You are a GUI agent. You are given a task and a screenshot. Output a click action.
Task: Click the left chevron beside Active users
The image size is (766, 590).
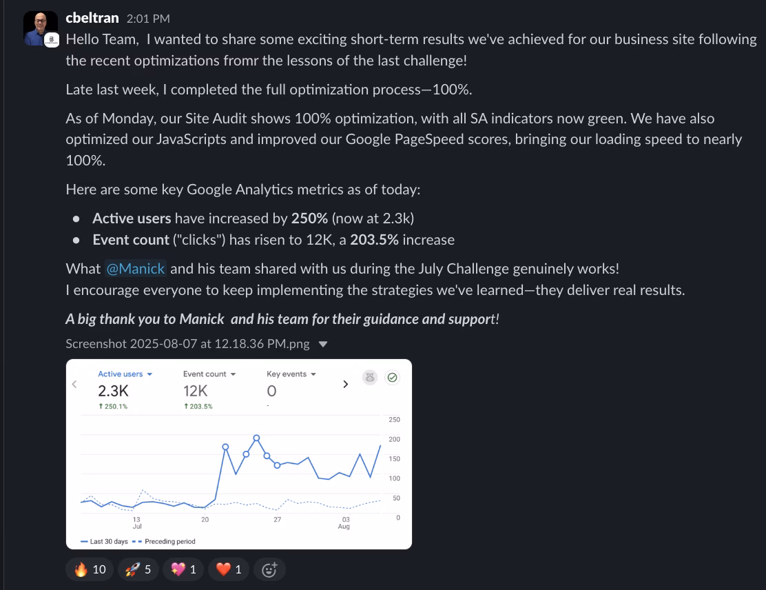pos(74,384)
